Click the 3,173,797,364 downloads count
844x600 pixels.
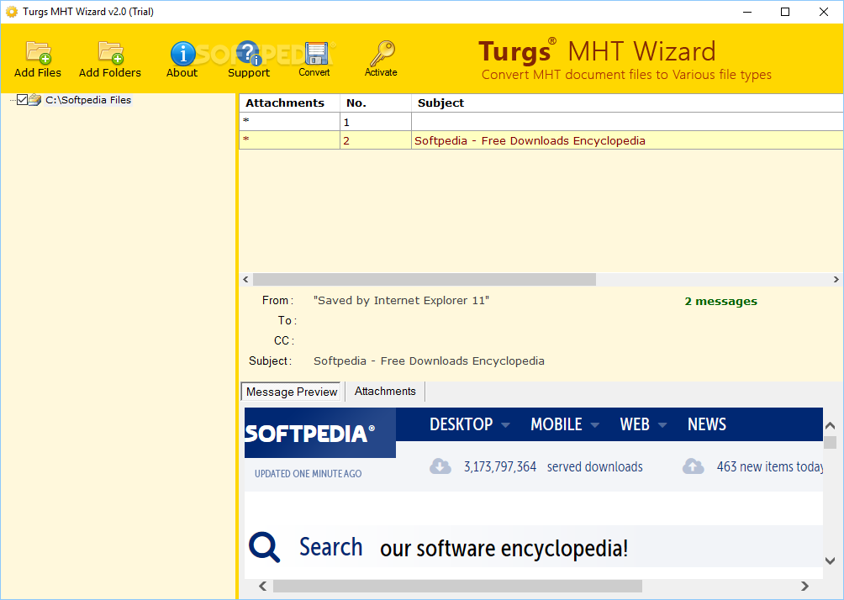pyautogui.click(x=500, y=466)
